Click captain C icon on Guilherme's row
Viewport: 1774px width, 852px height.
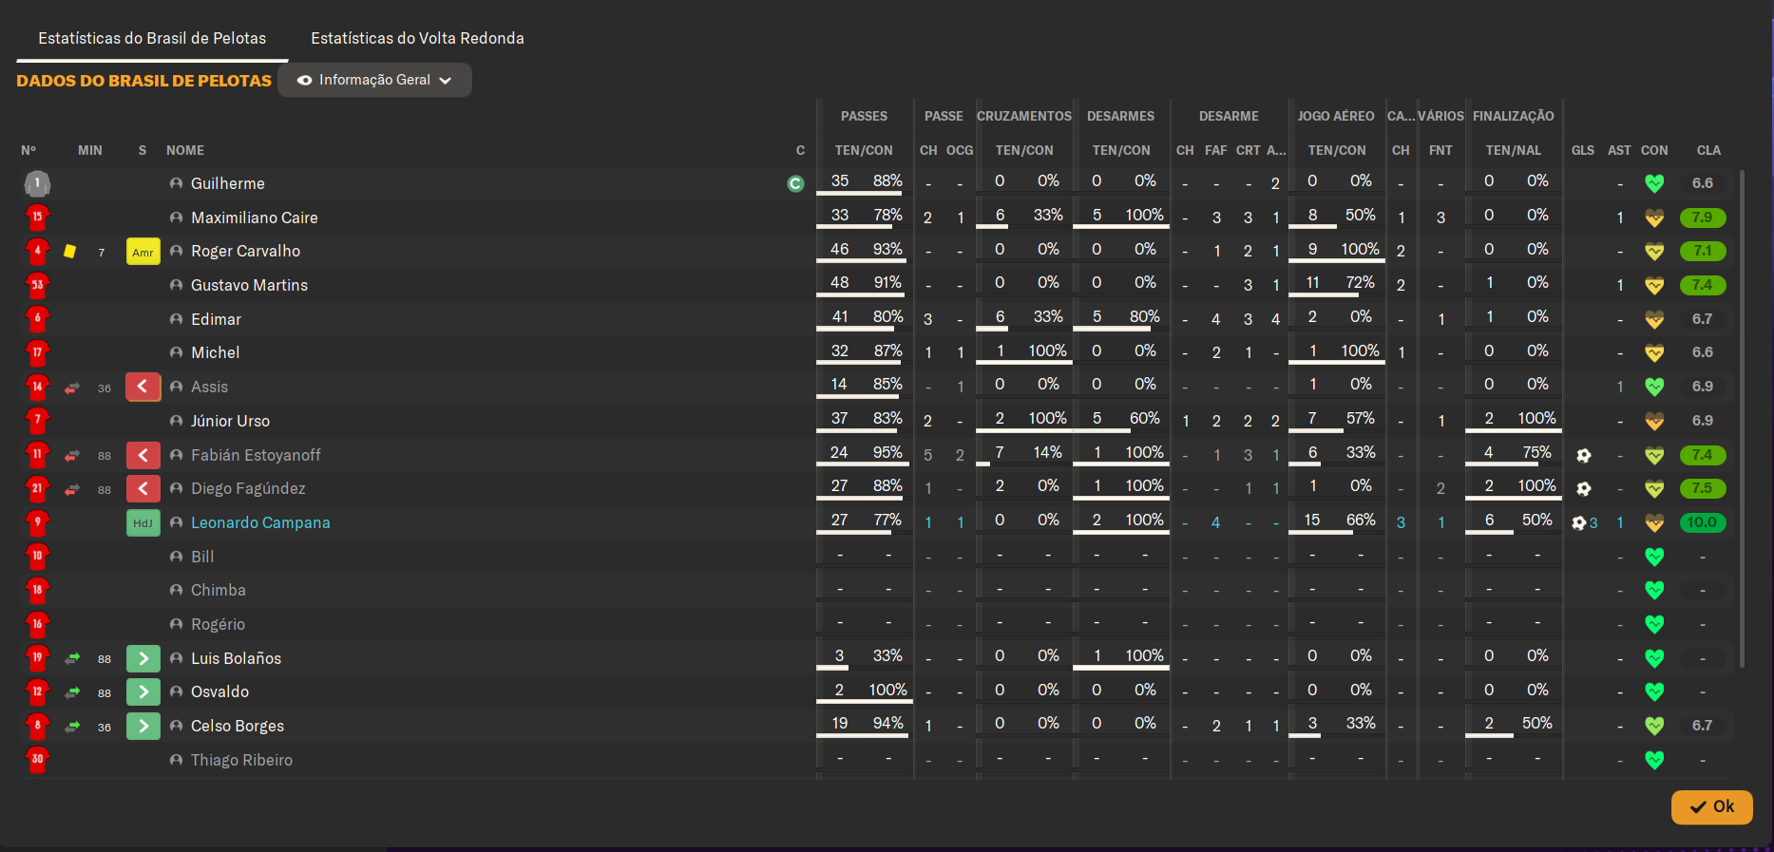click(x=796, y=183)
